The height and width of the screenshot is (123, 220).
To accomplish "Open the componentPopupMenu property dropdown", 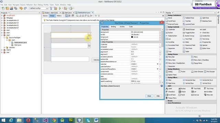I will (x=157, y=69).
